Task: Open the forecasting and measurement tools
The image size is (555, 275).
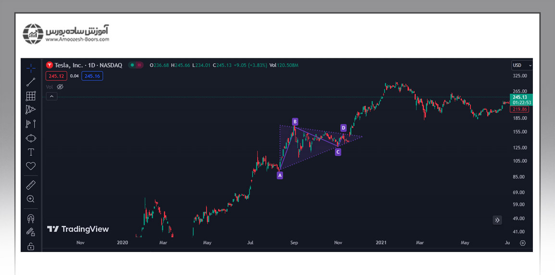Action: coord(31,124)
